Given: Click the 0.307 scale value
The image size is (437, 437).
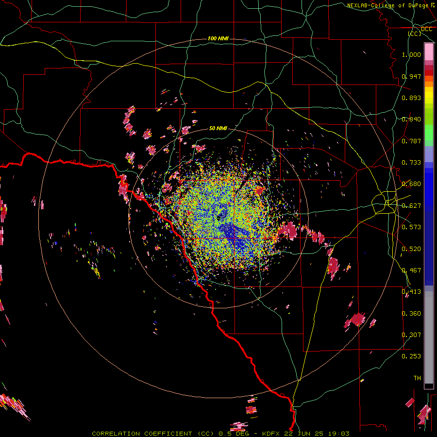Looking at the screenshot, I should 411,335.
